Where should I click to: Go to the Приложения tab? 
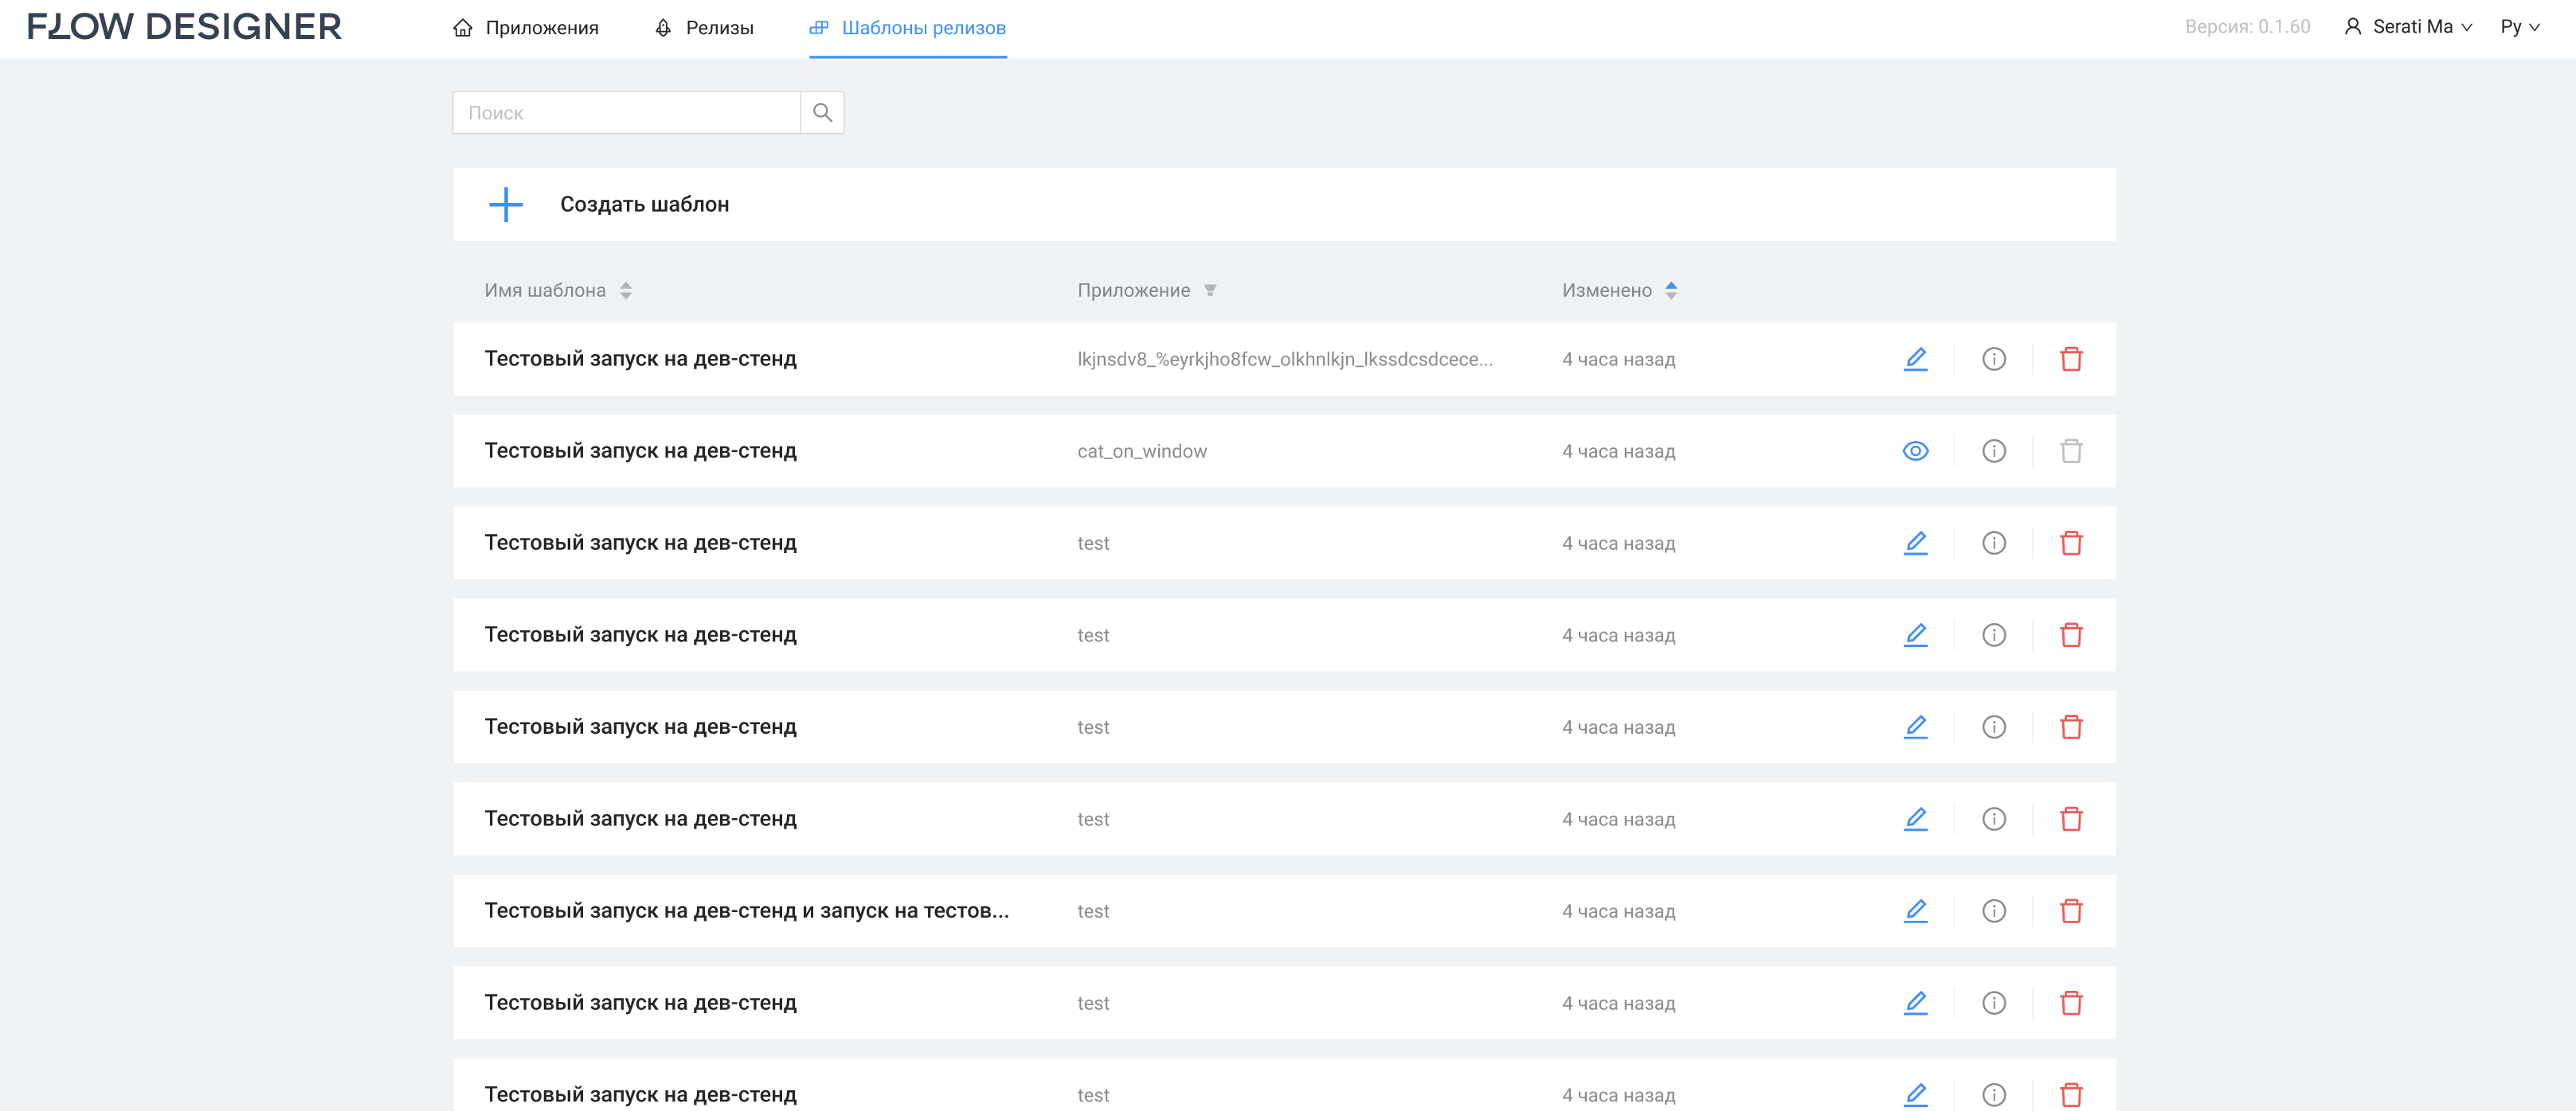[x=526, y=28]
